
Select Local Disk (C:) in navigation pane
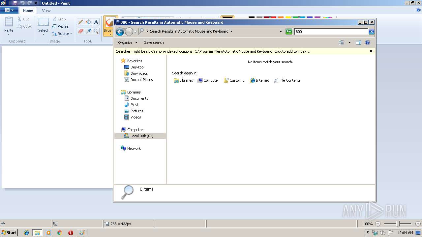click(x=140, y=136)
